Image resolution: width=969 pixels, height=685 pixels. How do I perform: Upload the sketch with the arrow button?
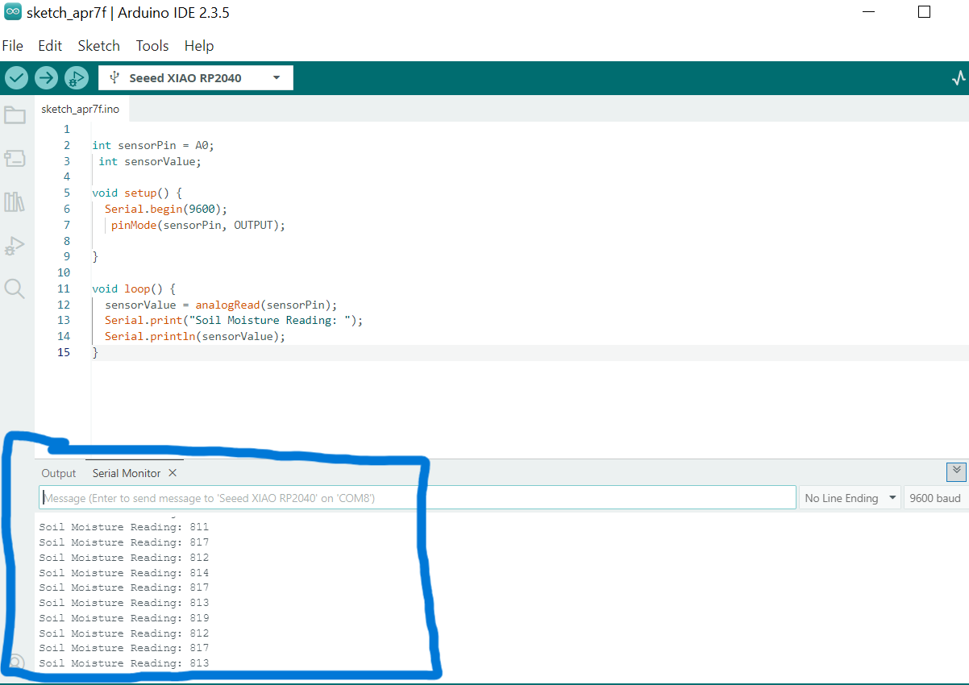click(x=47, y=77)
